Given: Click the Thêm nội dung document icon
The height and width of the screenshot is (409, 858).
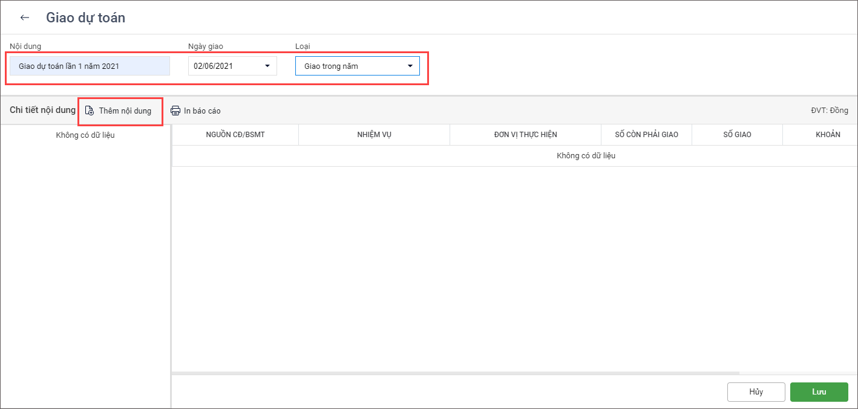Looking at the screenshot, I should pos(89,111).
